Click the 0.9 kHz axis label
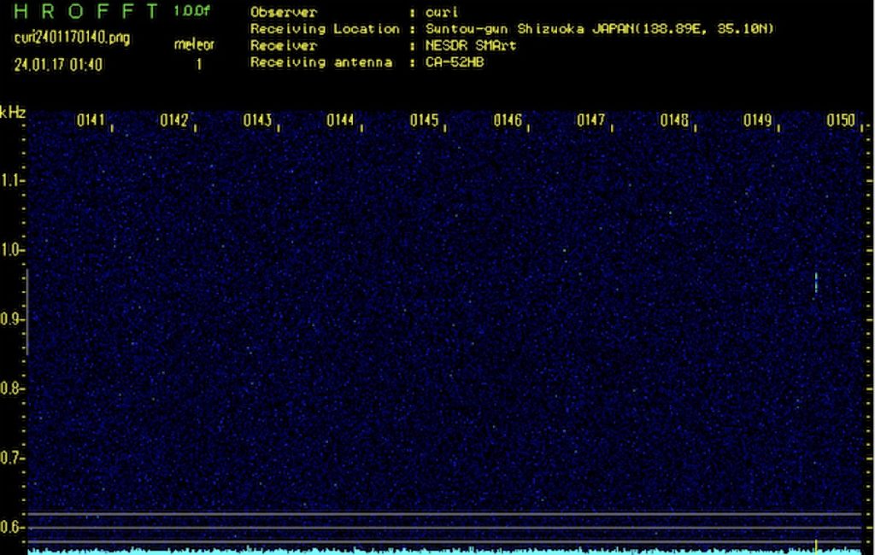The height and width of the screenshot is (555, 875). (x=12, y=319)
